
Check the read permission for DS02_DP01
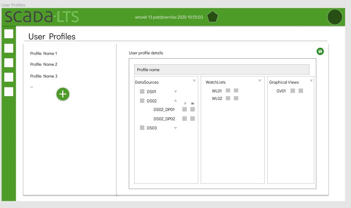(x=184, y=109)
